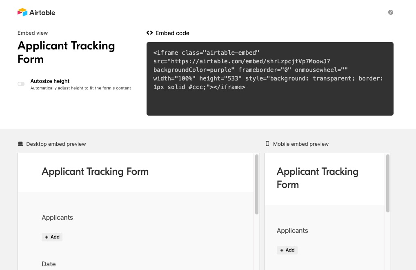Viewport: 416px width, 270px height.
Task: Click plus icon in desktop Add button
Action: 47,237
